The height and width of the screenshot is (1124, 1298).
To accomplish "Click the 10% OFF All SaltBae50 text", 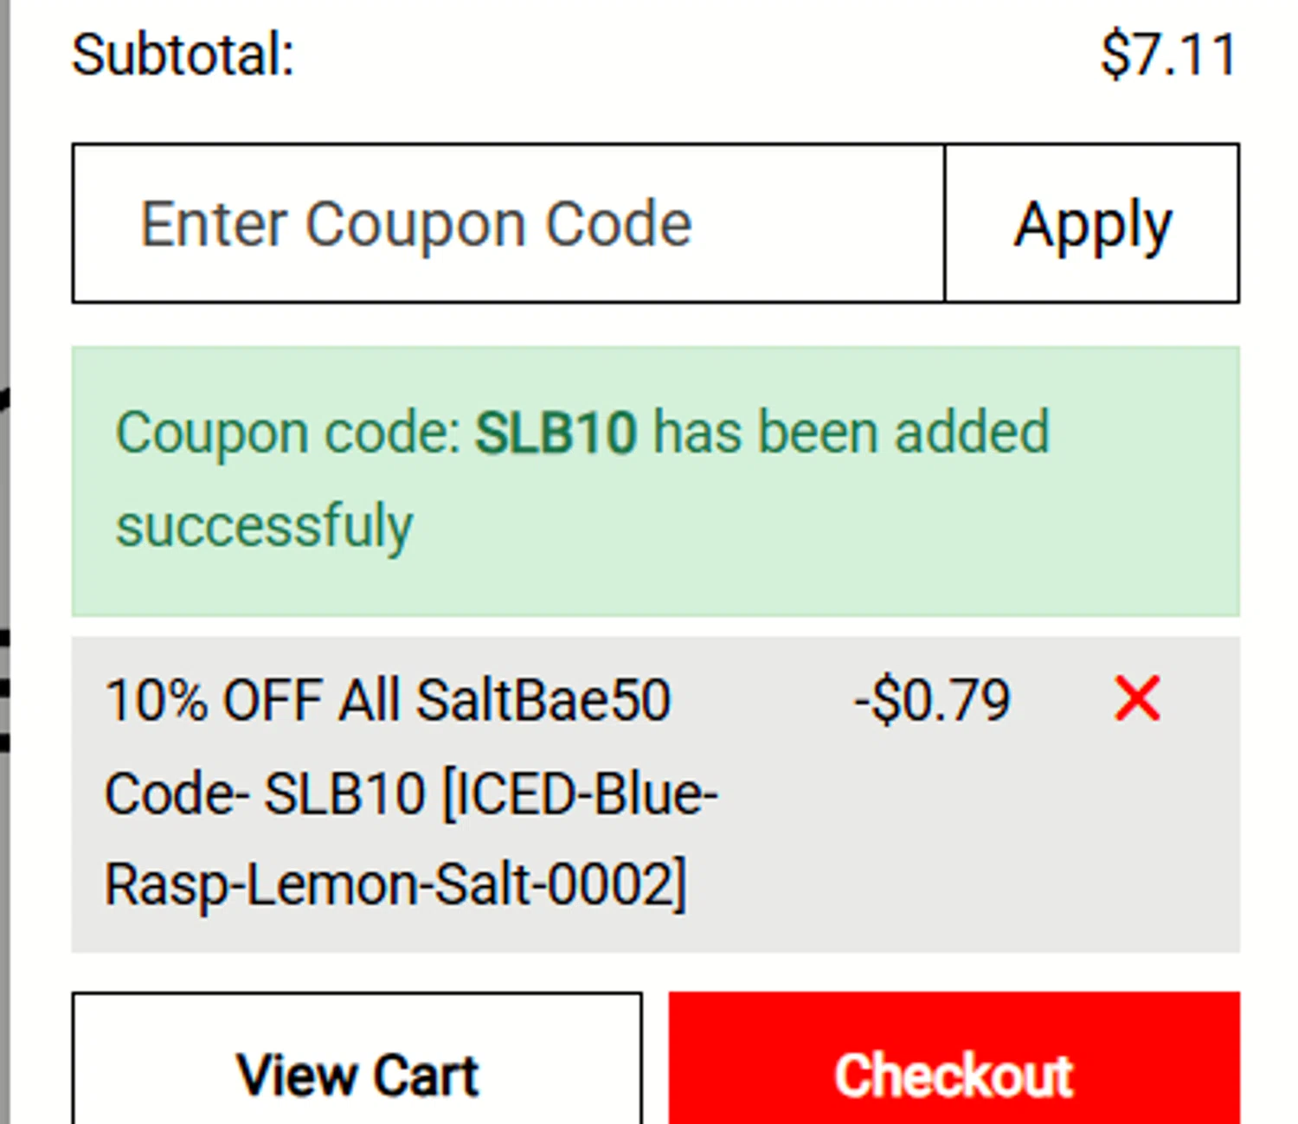I will (x=387, y=701).
